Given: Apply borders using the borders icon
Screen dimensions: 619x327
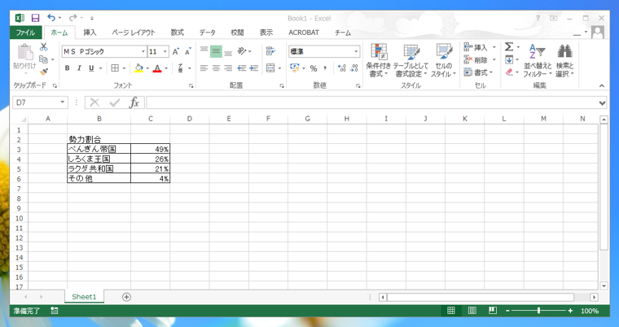Looking at the screenshot, I should point(115,68).
